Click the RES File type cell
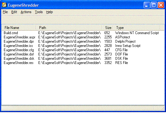Viewport: 166px width, 117px height. (x=122, y=63)
